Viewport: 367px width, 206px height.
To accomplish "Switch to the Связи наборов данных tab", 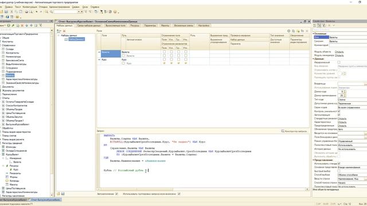I will [89, 25].
